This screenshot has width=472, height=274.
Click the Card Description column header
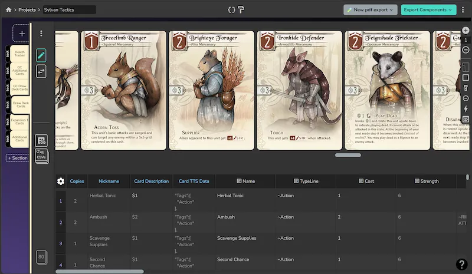(151, 181)
